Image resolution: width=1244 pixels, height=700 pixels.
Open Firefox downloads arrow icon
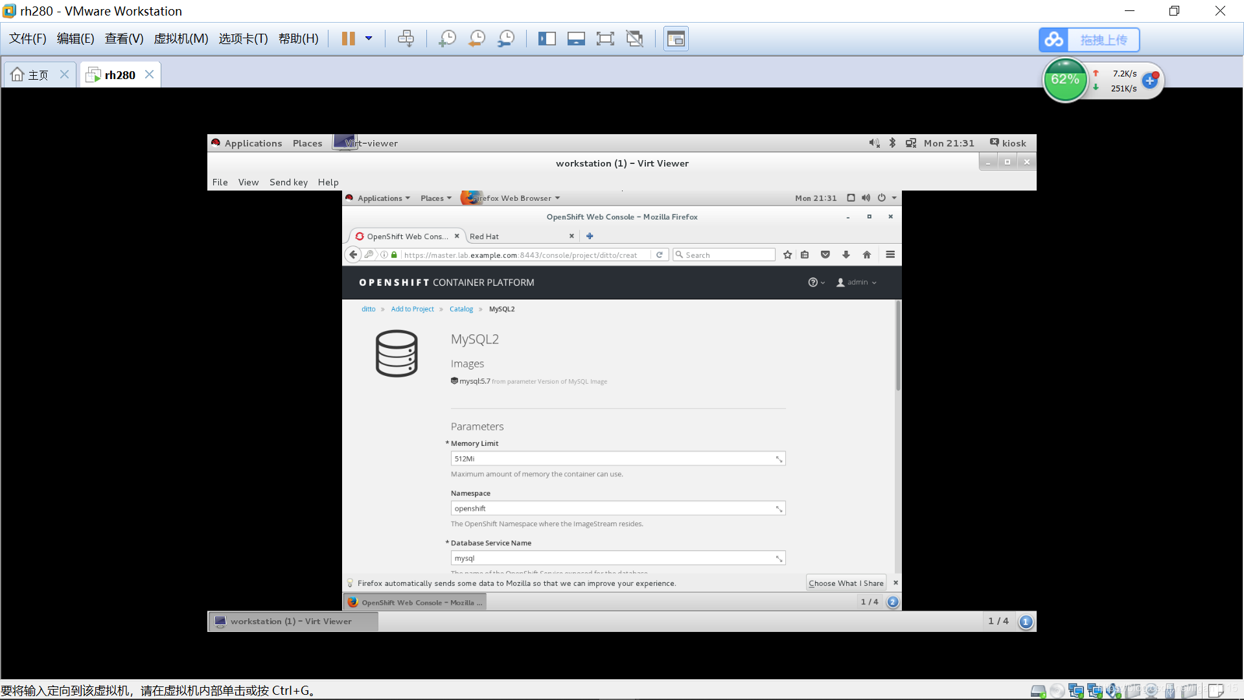click(x=846, y=255)
